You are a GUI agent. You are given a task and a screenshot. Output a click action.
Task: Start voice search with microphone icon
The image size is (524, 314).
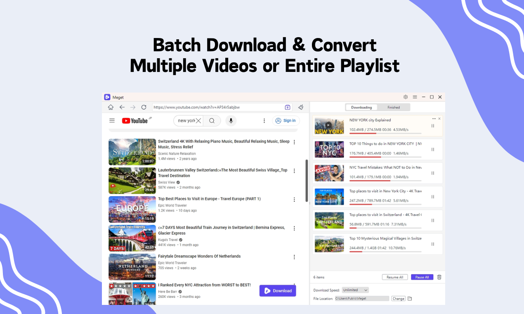tap(231, 121)
